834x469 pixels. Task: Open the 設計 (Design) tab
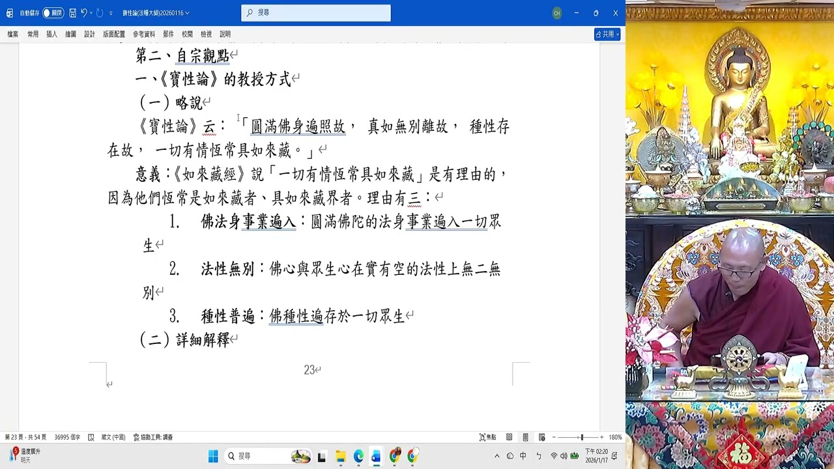(x=89, y=34)
